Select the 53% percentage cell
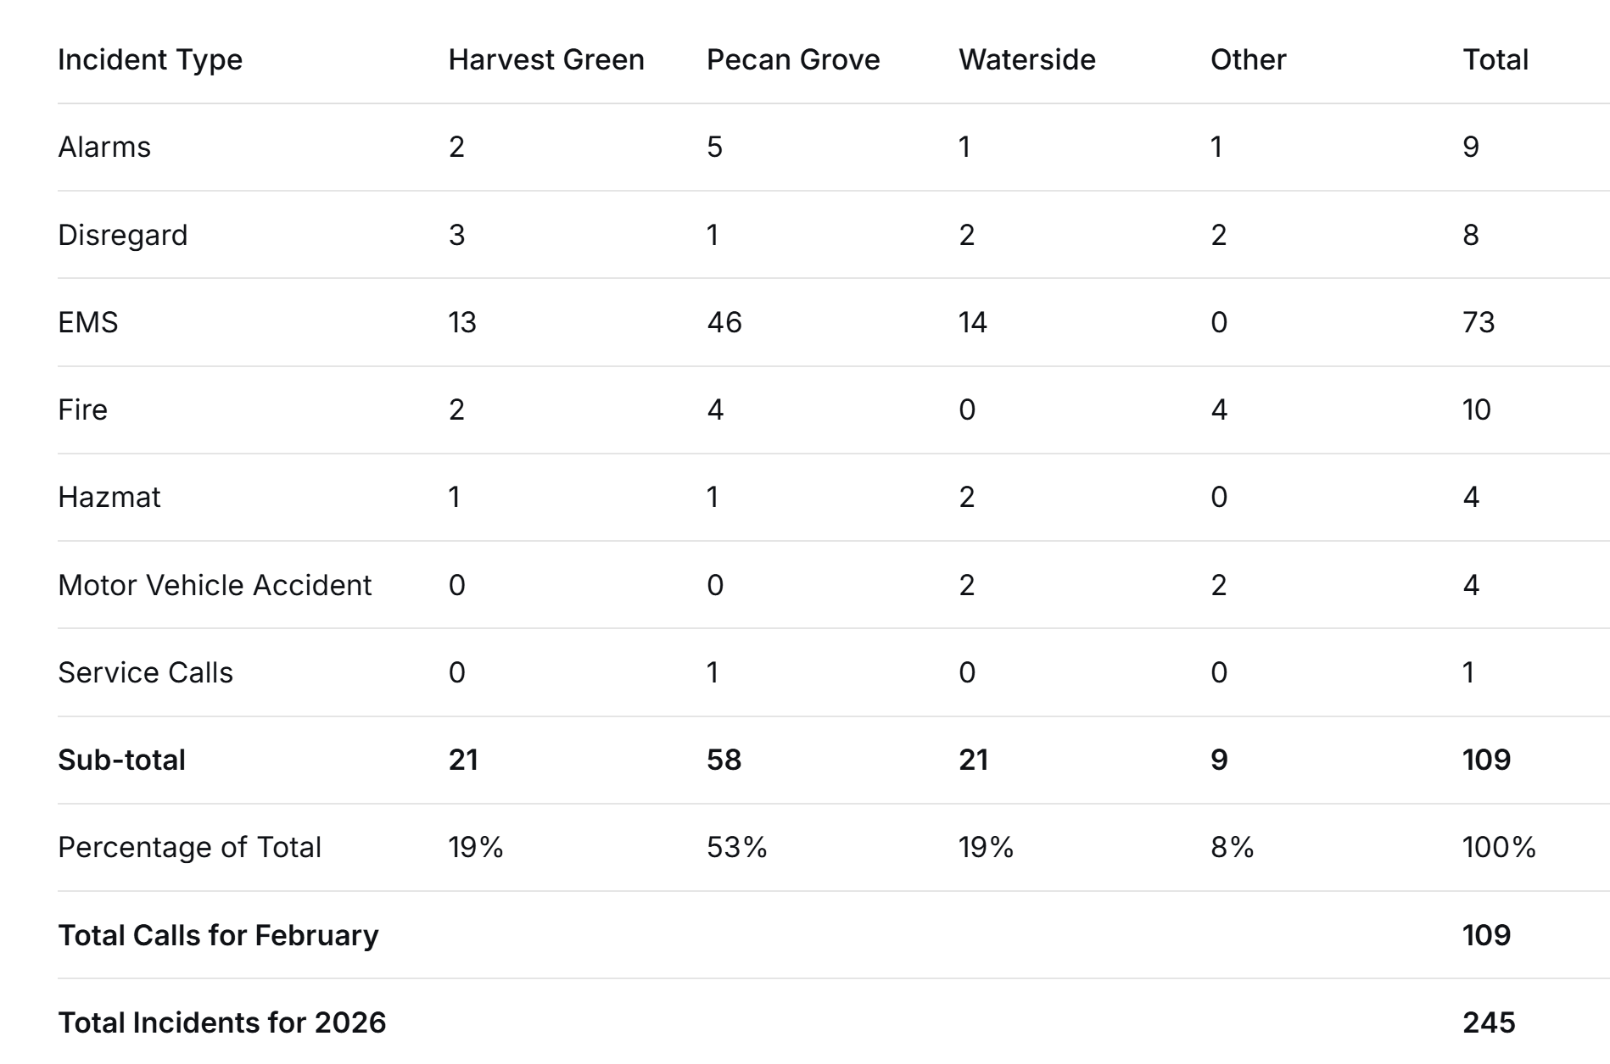The width and height of the screenshot is (1610, 1064). pyautogui.click(x=736, y=847)
